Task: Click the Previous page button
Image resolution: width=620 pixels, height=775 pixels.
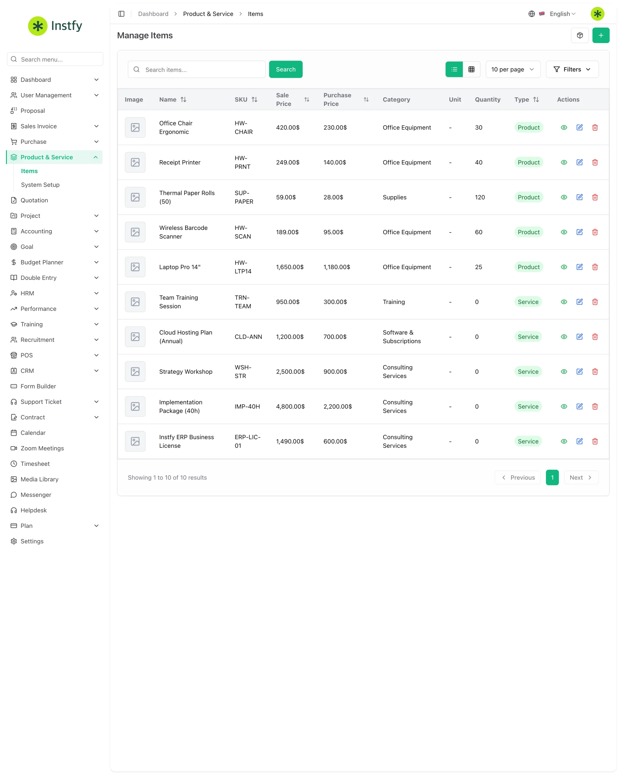Action: click(517, 477)
